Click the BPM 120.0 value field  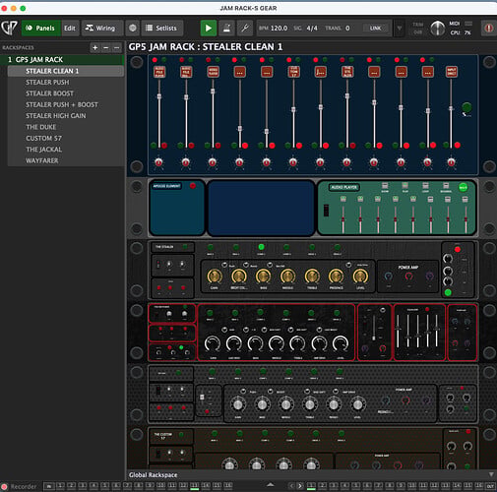tap(279, 29)
